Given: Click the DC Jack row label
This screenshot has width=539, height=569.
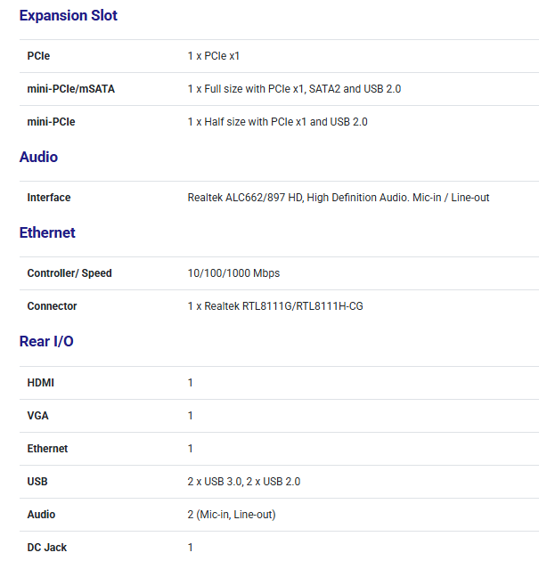Looking at the screenshot, I should [47, 548].
